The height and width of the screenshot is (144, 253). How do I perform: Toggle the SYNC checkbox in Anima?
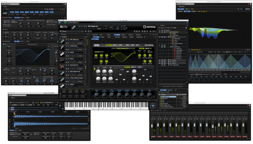click(145, 52)
